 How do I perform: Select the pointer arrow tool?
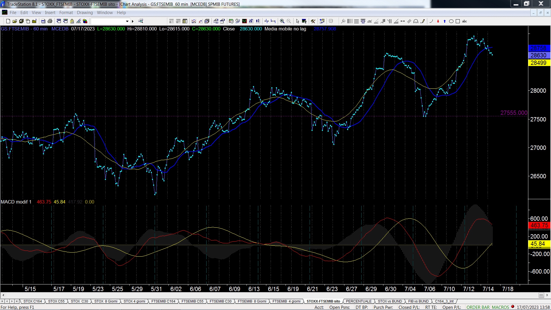tap(298, 21)
